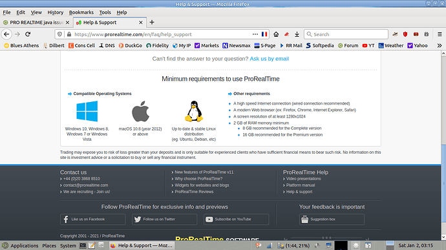This screenshot has width=446, height=250.
Task: Open the Blues Athens bookmark
Action: [x=21, y=45]
